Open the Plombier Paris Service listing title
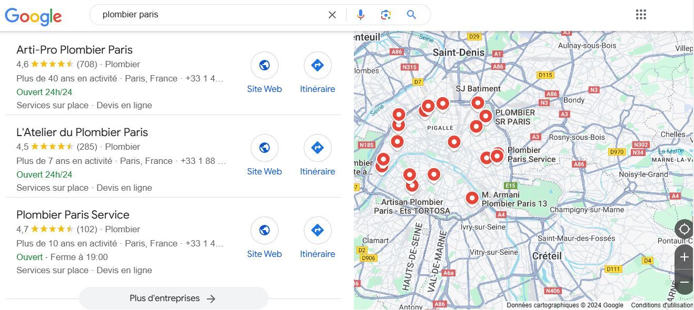Screen dimensions: 694x310 (73, 215)
